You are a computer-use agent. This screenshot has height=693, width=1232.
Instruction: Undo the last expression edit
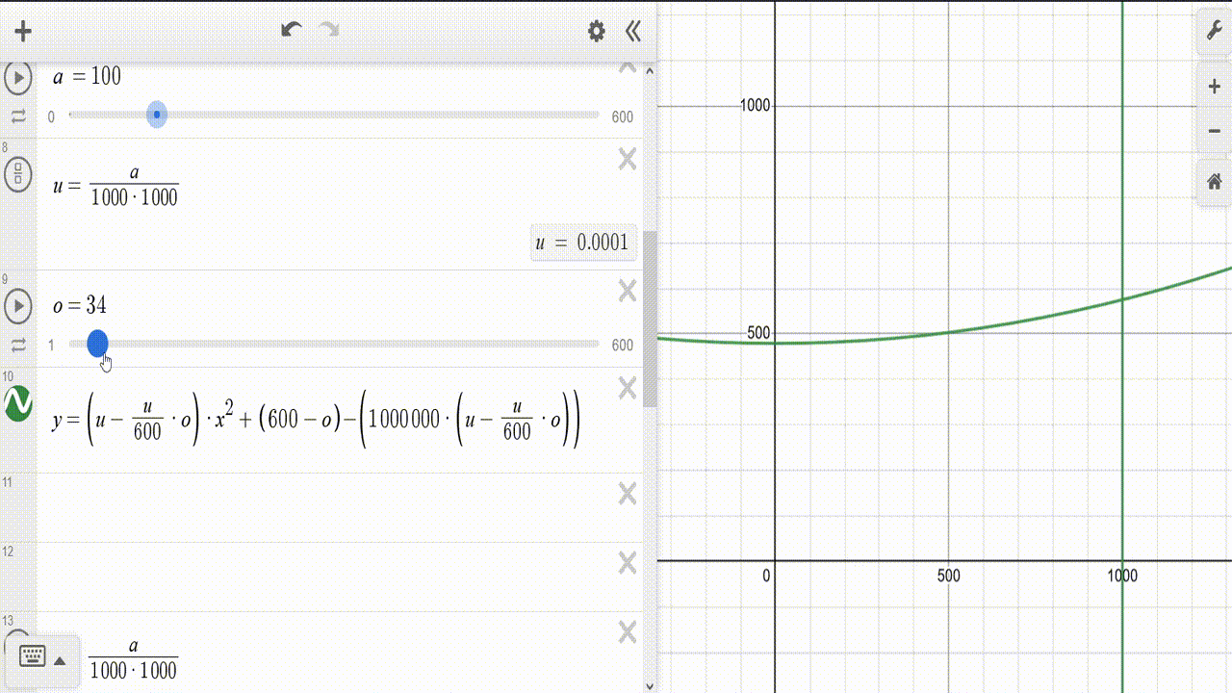click(292, 30)
